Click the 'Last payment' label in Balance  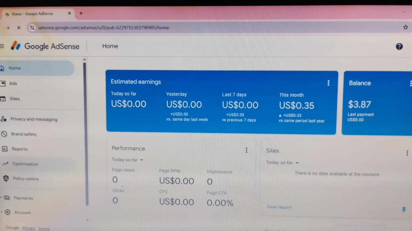tap(361, 115)
